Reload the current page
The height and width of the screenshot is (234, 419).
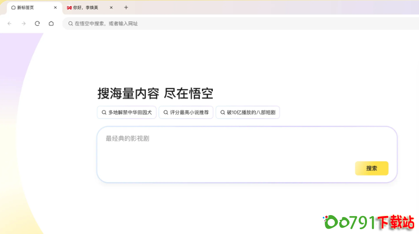37,23
